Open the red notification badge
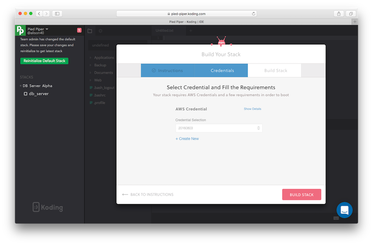This screenshot has width=373, height=245. tap(79, 30)
